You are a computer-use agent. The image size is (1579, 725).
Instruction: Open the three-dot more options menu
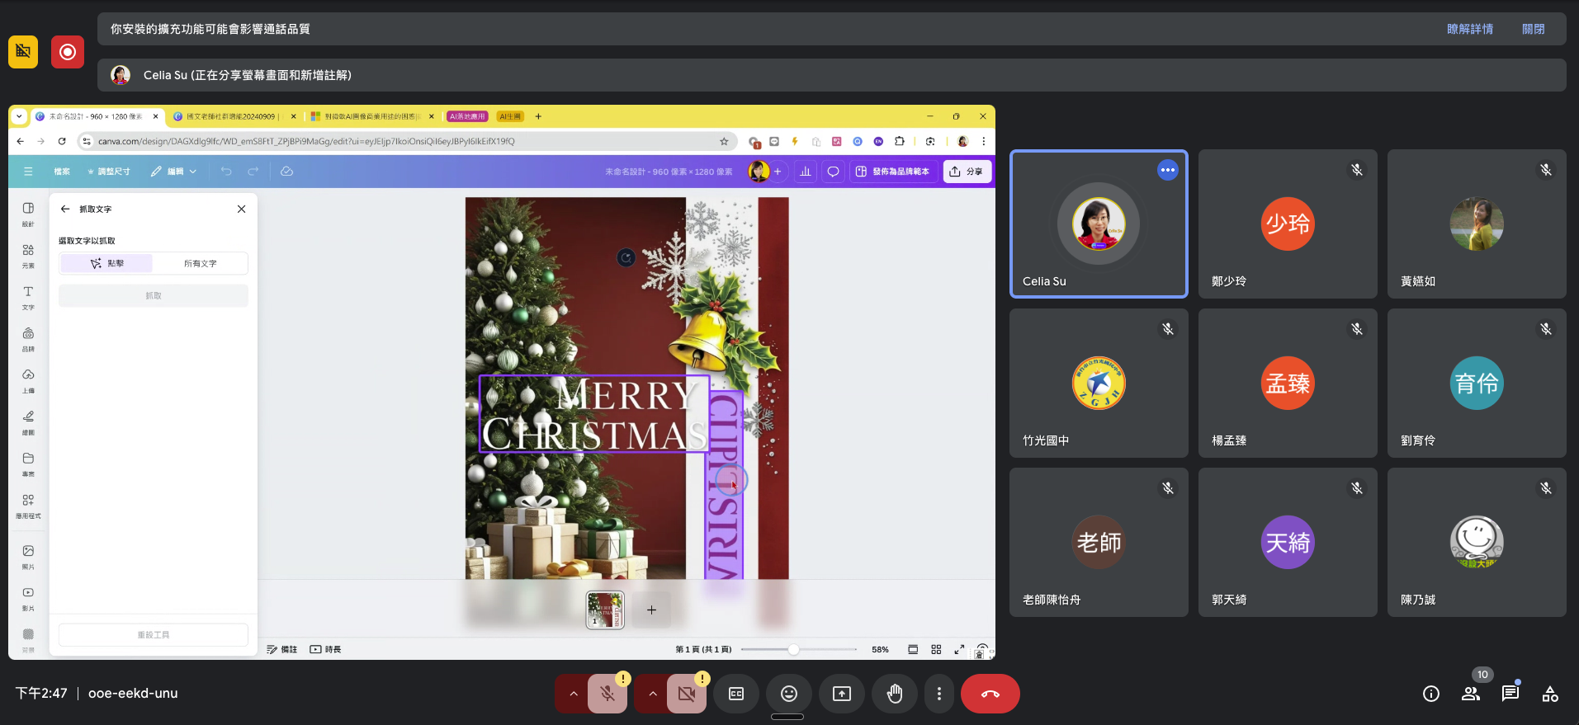click(939, 694)
